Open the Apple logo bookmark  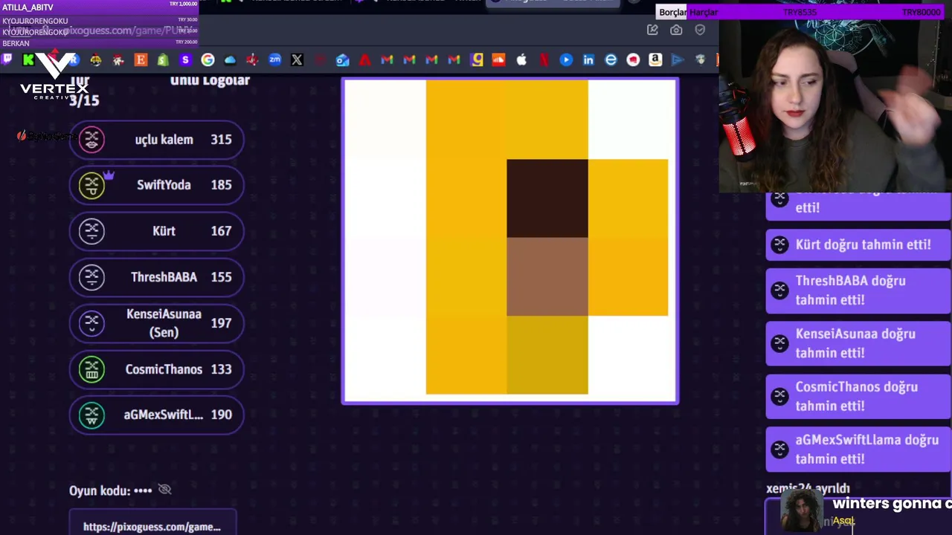coord(521,60)
